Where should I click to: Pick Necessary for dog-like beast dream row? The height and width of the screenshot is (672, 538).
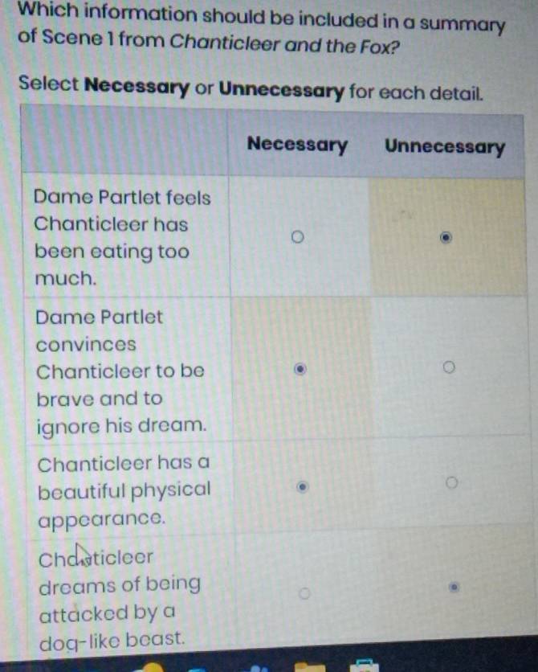304,593
